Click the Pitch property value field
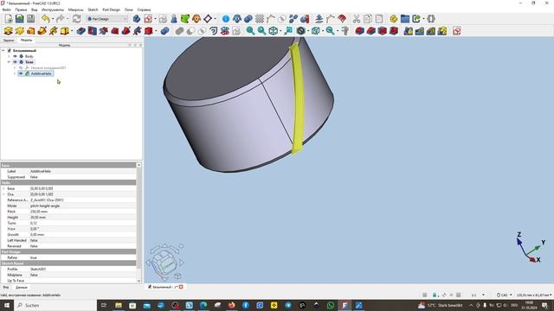 coord(83,212)
